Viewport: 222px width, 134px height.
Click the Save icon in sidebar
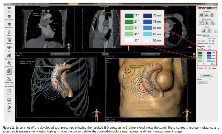click(x=9, y=100)
